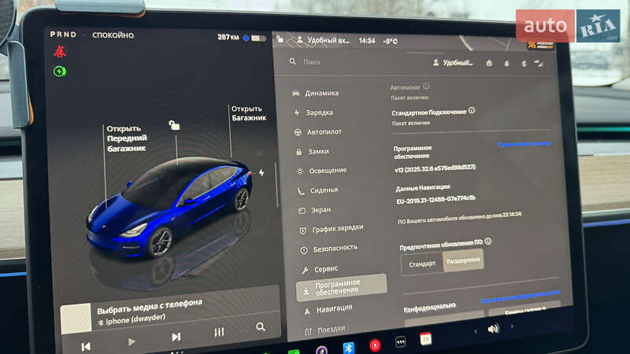Launch the red music app in dock
Viewport: 630px width, 354px height.
pyautogui.click(x=375, y=345)
